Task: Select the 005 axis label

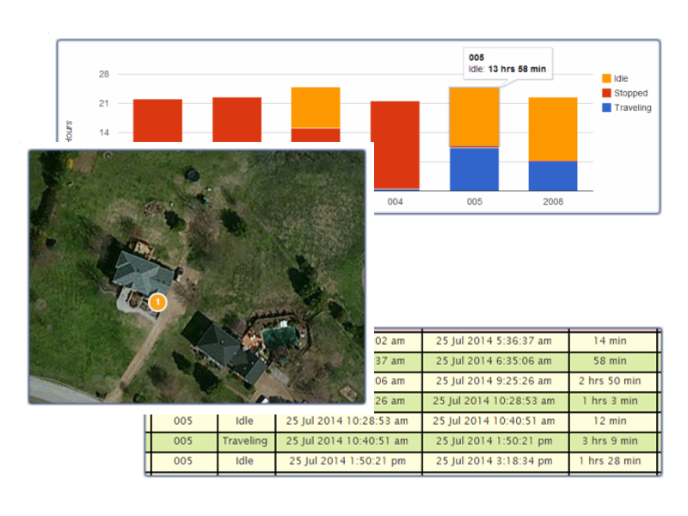Action: click(x=475, y=201)
